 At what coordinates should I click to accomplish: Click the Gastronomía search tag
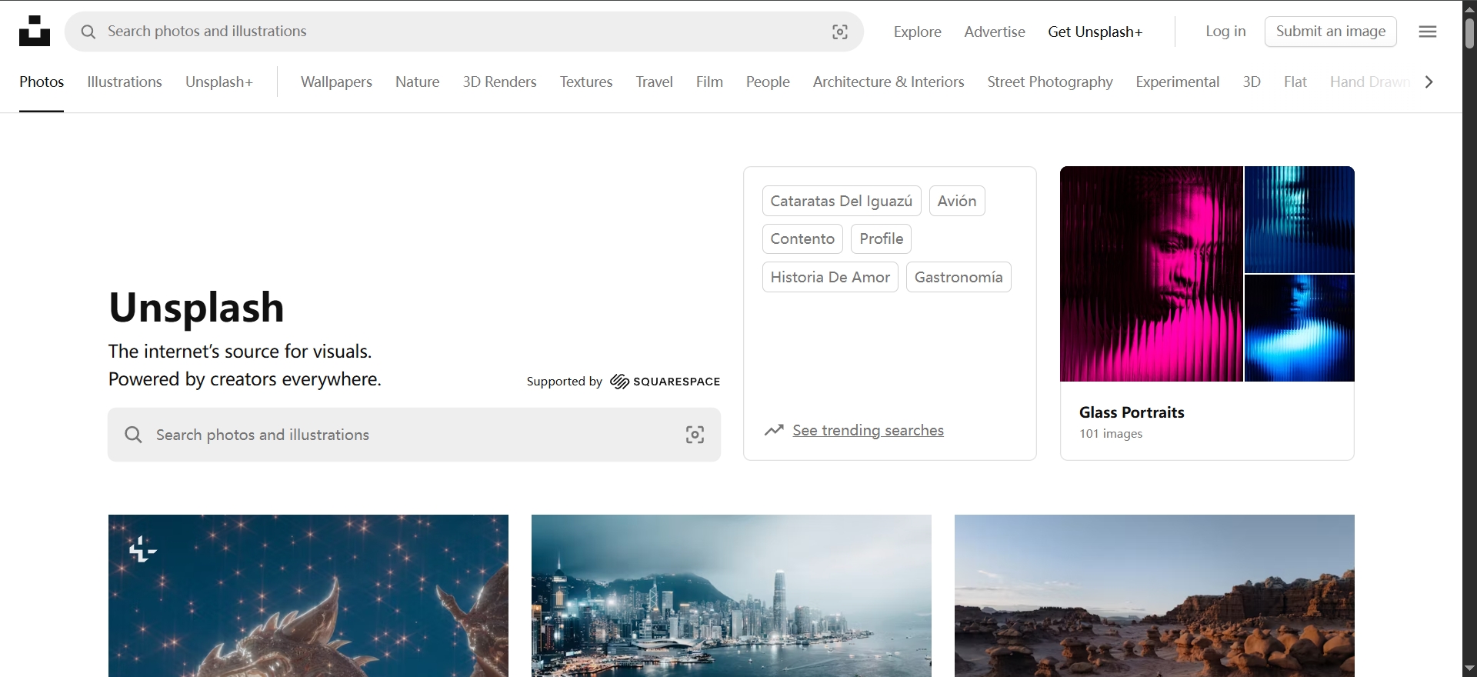pos(959,277)
